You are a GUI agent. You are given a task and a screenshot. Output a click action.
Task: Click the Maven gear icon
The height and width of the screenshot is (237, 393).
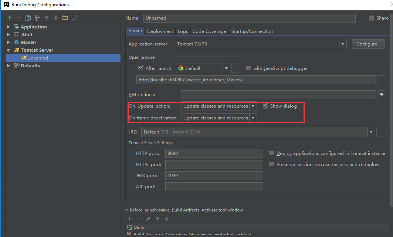tap(17, 43)
